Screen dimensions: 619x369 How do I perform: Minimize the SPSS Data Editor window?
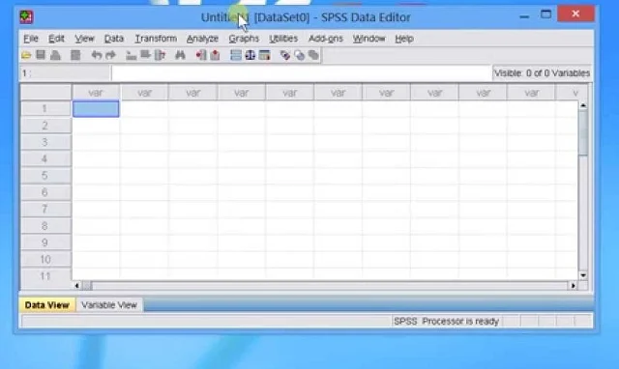tap(524, 16)
